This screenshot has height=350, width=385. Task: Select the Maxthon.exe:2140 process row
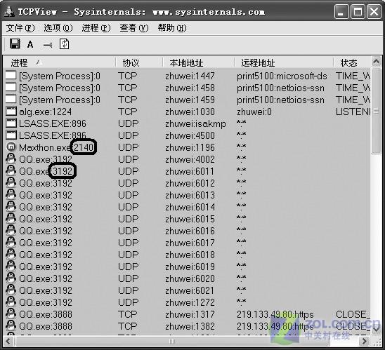pos(187,147)
